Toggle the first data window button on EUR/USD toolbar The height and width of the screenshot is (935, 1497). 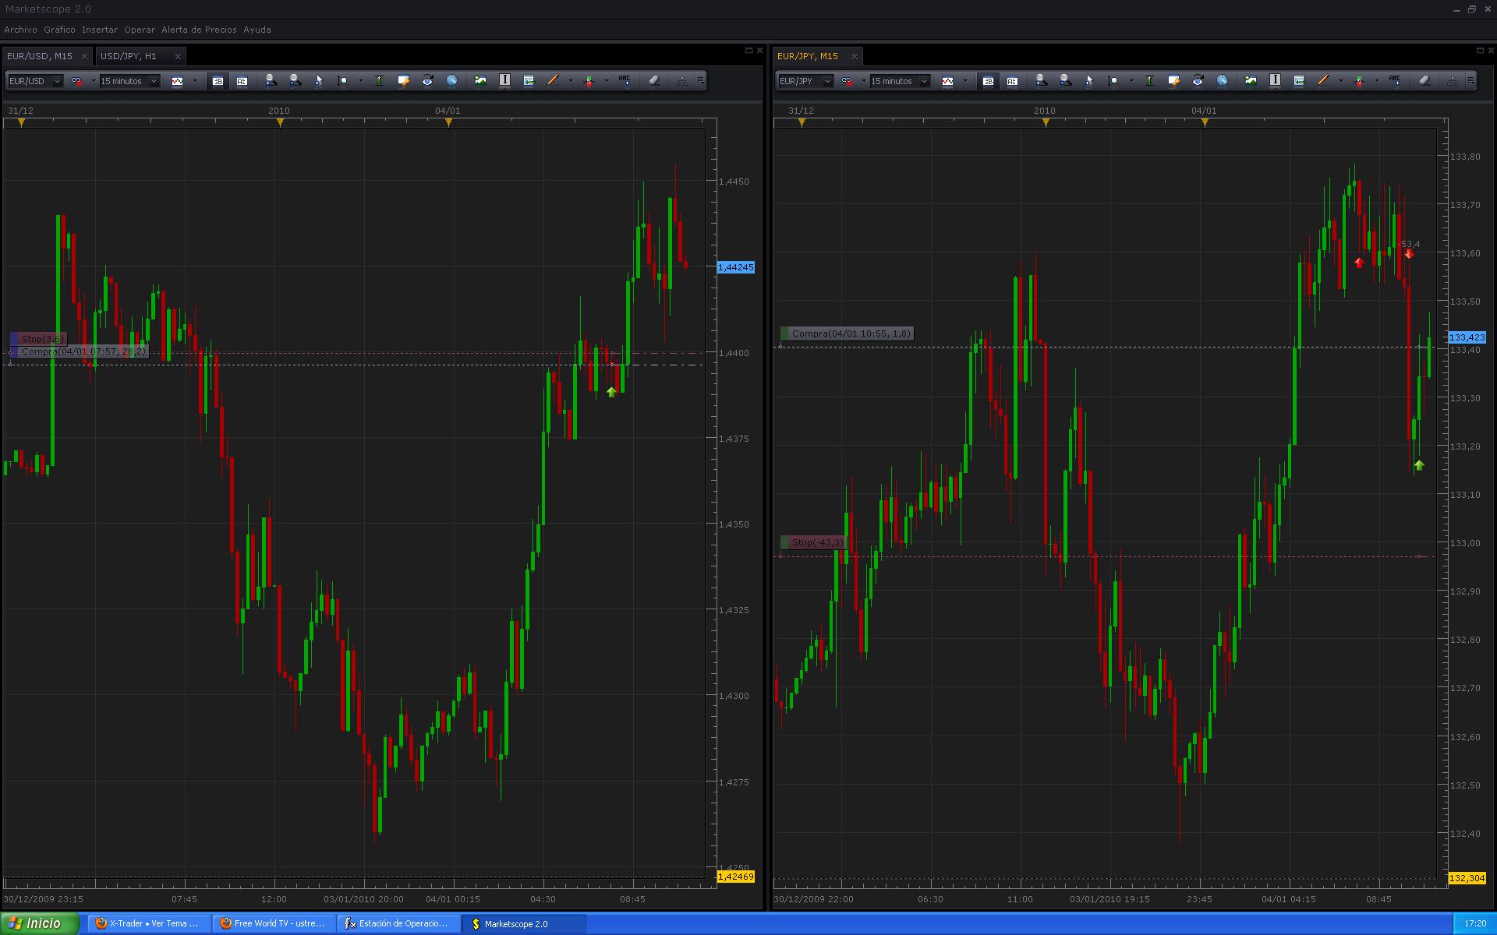[x=218, y=81]
